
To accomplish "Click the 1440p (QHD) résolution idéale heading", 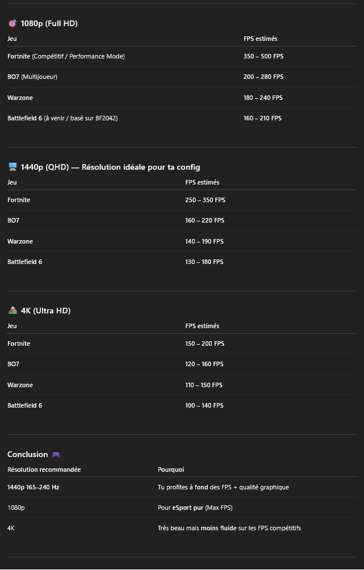I will [110, 167].
